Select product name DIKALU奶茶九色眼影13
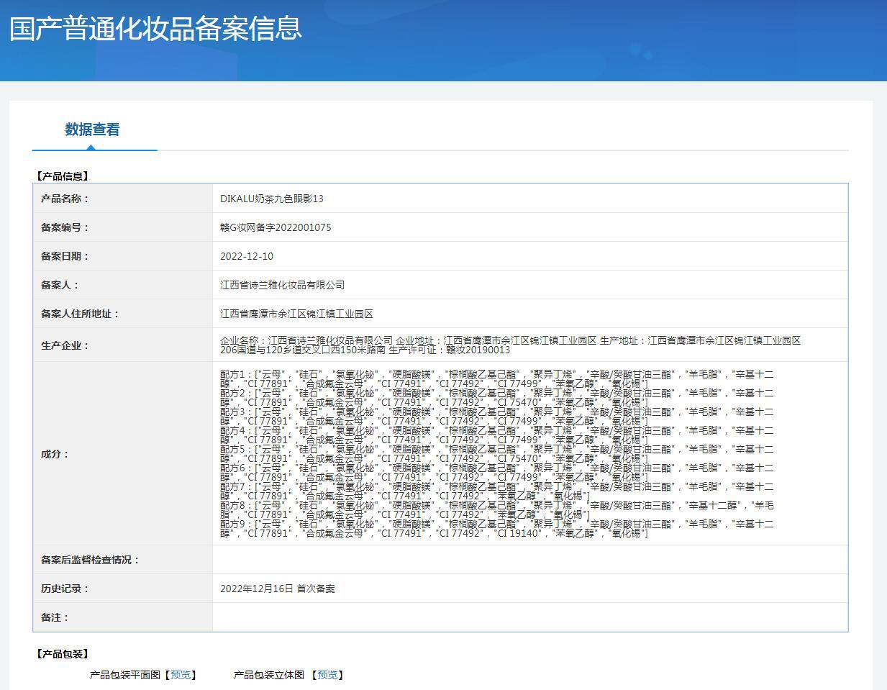This screenshot has height=690, width=887. (x=272, y=199)
